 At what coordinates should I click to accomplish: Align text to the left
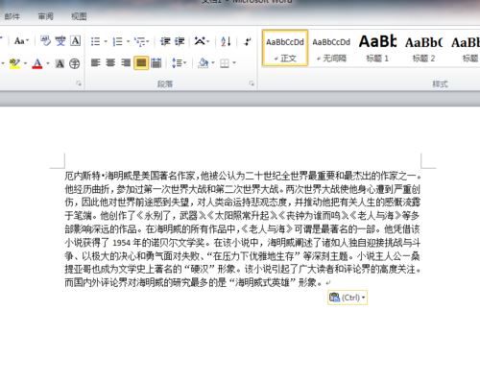coord(95,63)
